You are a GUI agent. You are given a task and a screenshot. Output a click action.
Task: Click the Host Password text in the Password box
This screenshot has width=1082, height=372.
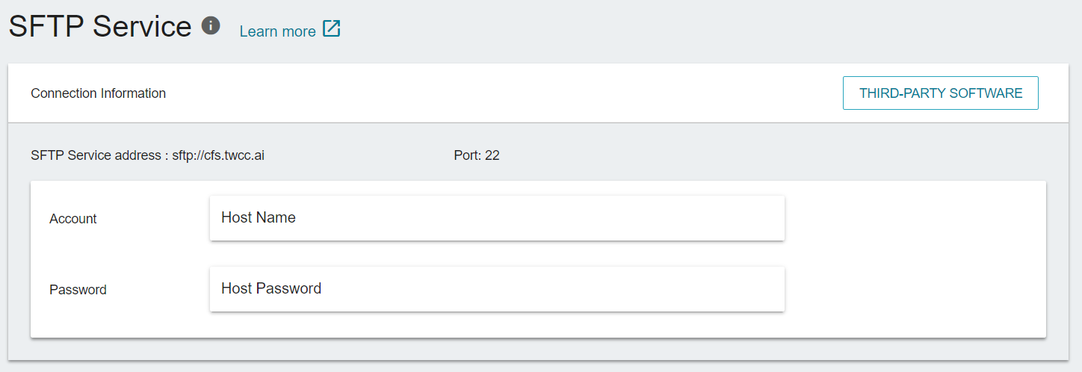point(271,288)
